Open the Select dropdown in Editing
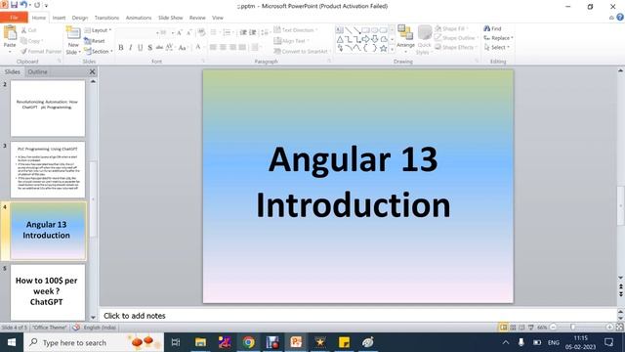Image resolution: width=625 pixels, height=352 pixels. tap(497, 47)
